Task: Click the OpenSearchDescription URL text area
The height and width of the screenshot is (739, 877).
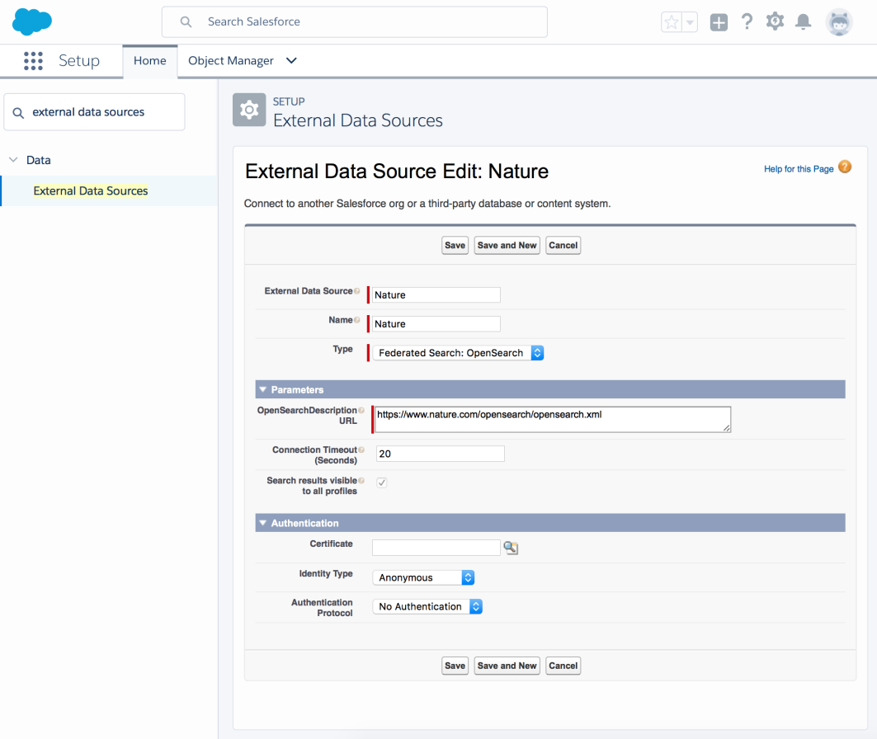Action: (553, 420)
